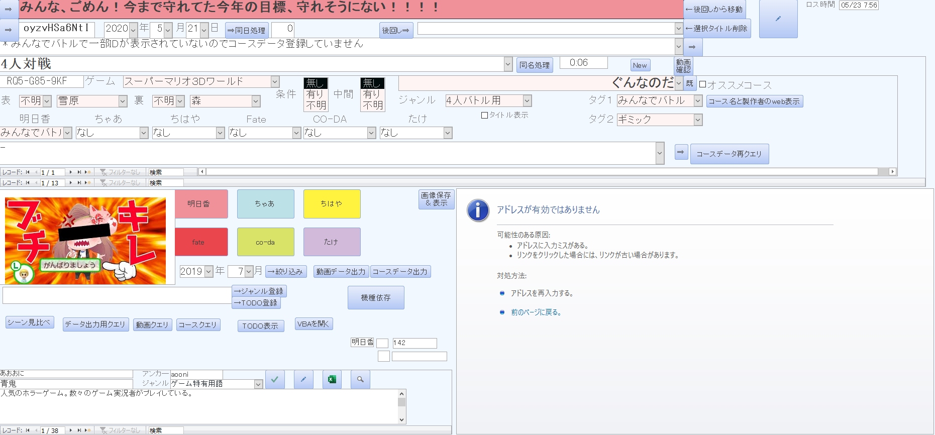Screen dimensions: 935x435
Task: Open the day 21 dropdown
Action: [x=204, y=30]
